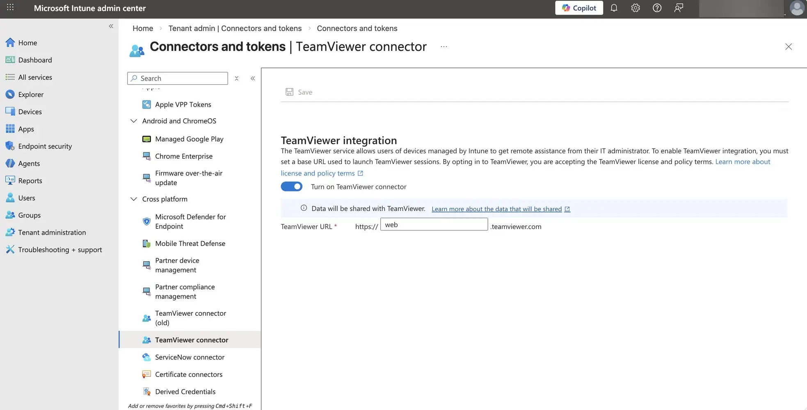Collapse the main left navigation
The width and height of the screenshot is (807, 410).
coord(111,26)
